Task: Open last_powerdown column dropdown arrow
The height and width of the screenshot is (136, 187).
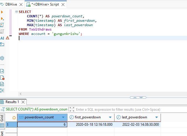Action: (x=158, y=117)
